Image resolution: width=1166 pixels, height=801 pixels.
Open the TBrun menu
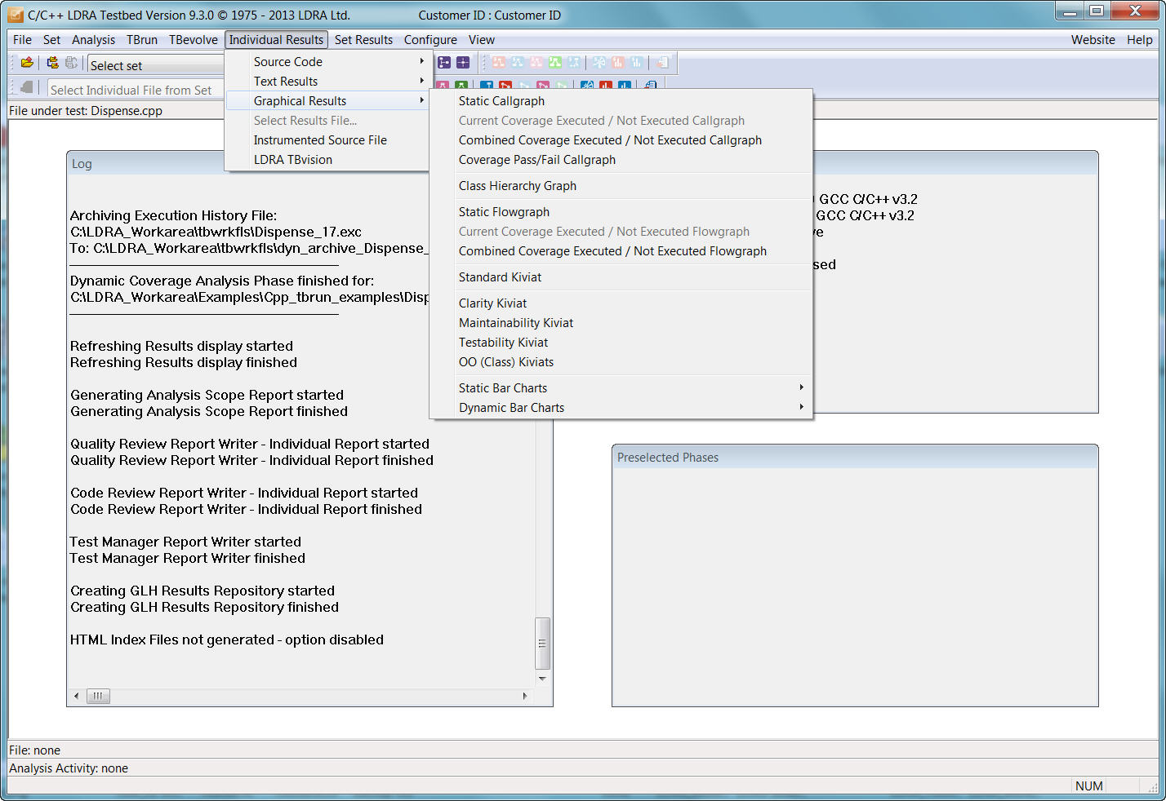[x=141, y=40]
